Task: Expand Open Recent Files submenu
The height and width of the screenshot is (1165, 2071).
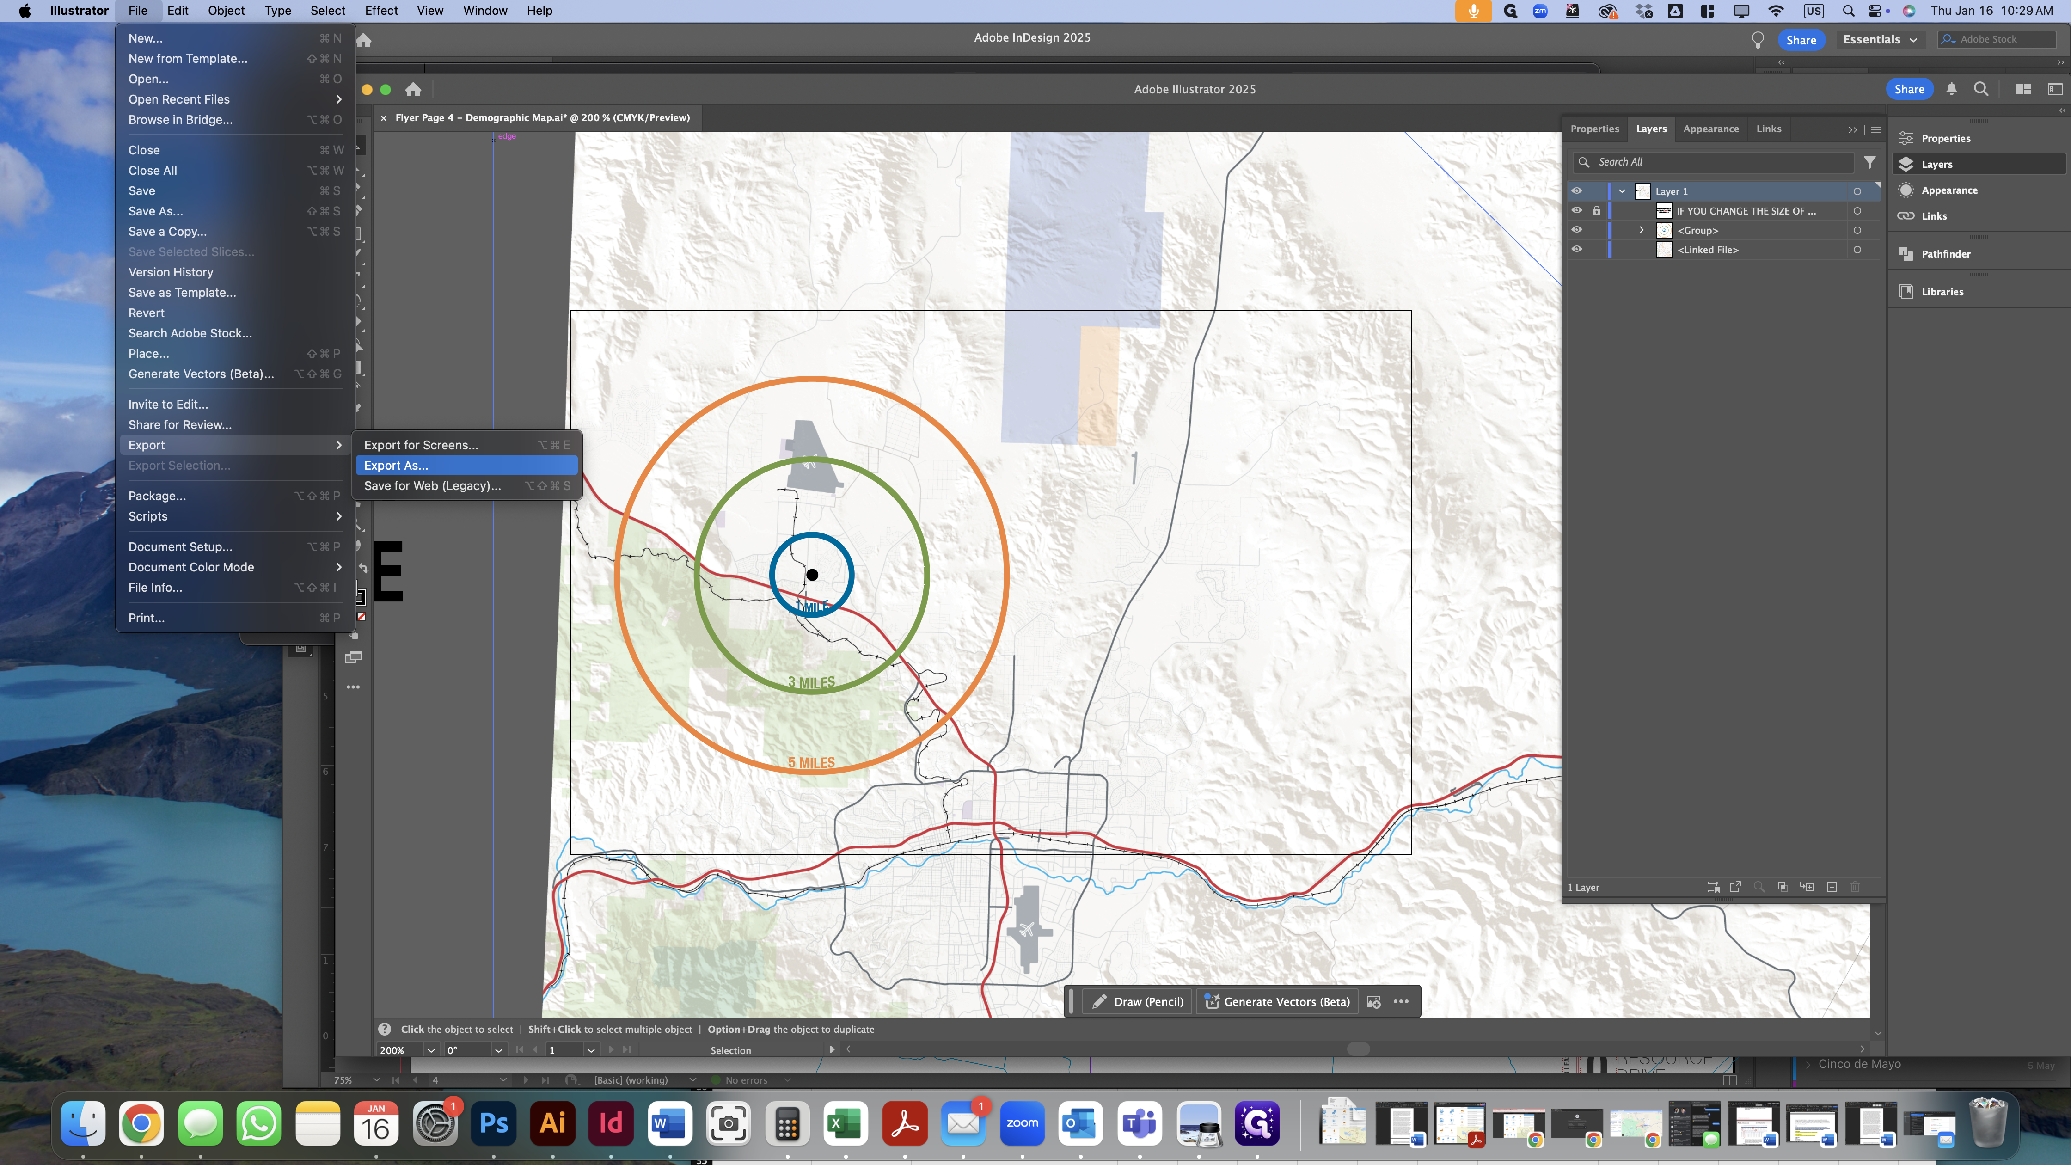Action: [x=236, y=99]
